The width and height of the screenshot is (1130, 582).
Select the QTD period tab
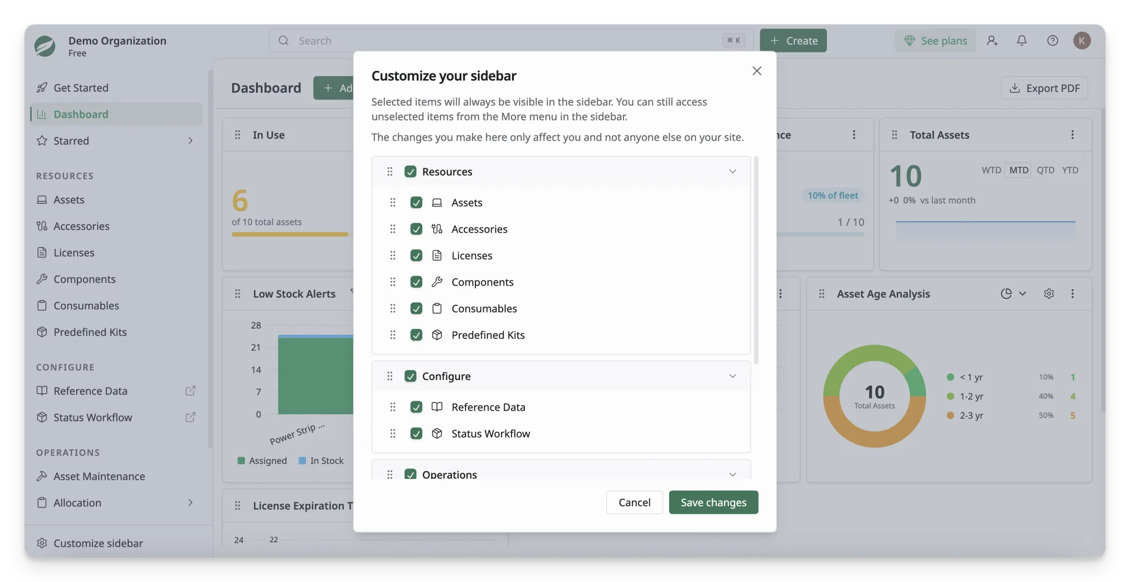click(x=1045, y=170)
